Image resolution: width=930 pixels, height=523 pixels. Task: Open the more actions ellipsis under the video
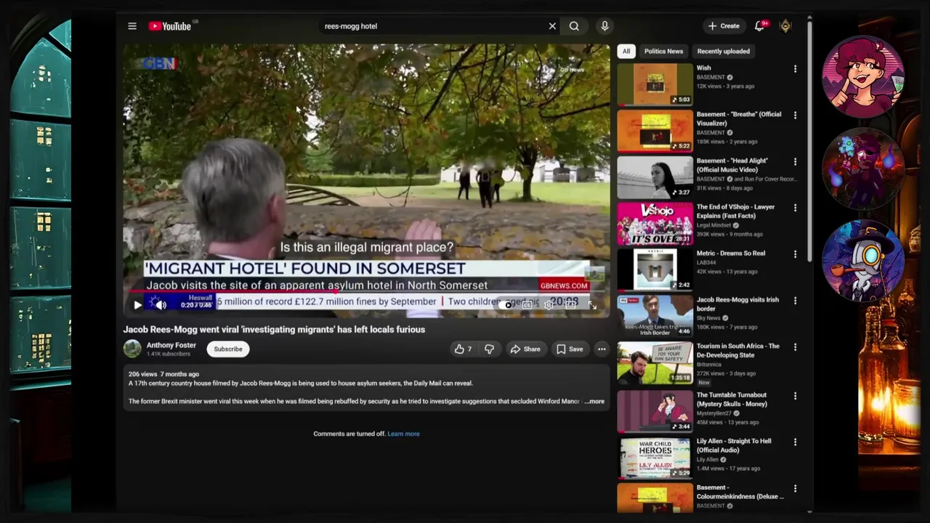(x=602, y=349)
